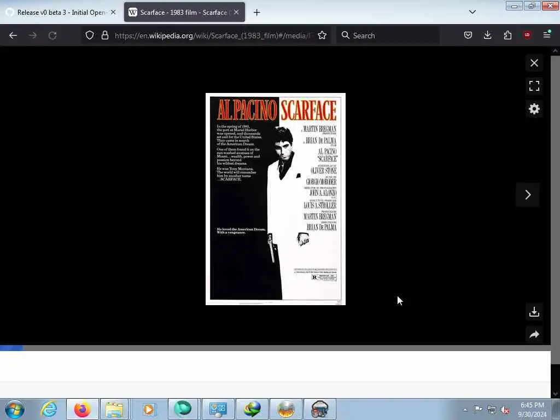The image size is (560, 420).
Task: Bookmark this page with star icon
Action: coord(322,36)
